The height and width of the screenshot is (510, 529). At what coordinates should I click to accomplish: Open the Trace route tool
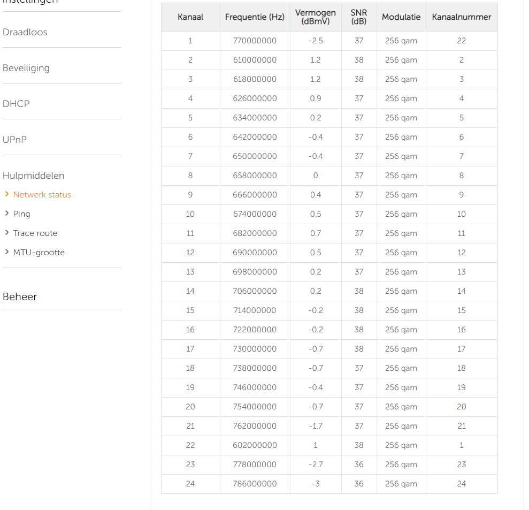(x=35, y=233)
